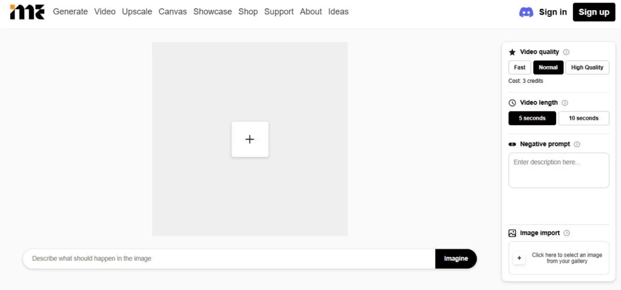This screenshot has width=621, height=290.
Task: Go to the Upscale page
Action: tap(137, 12)
